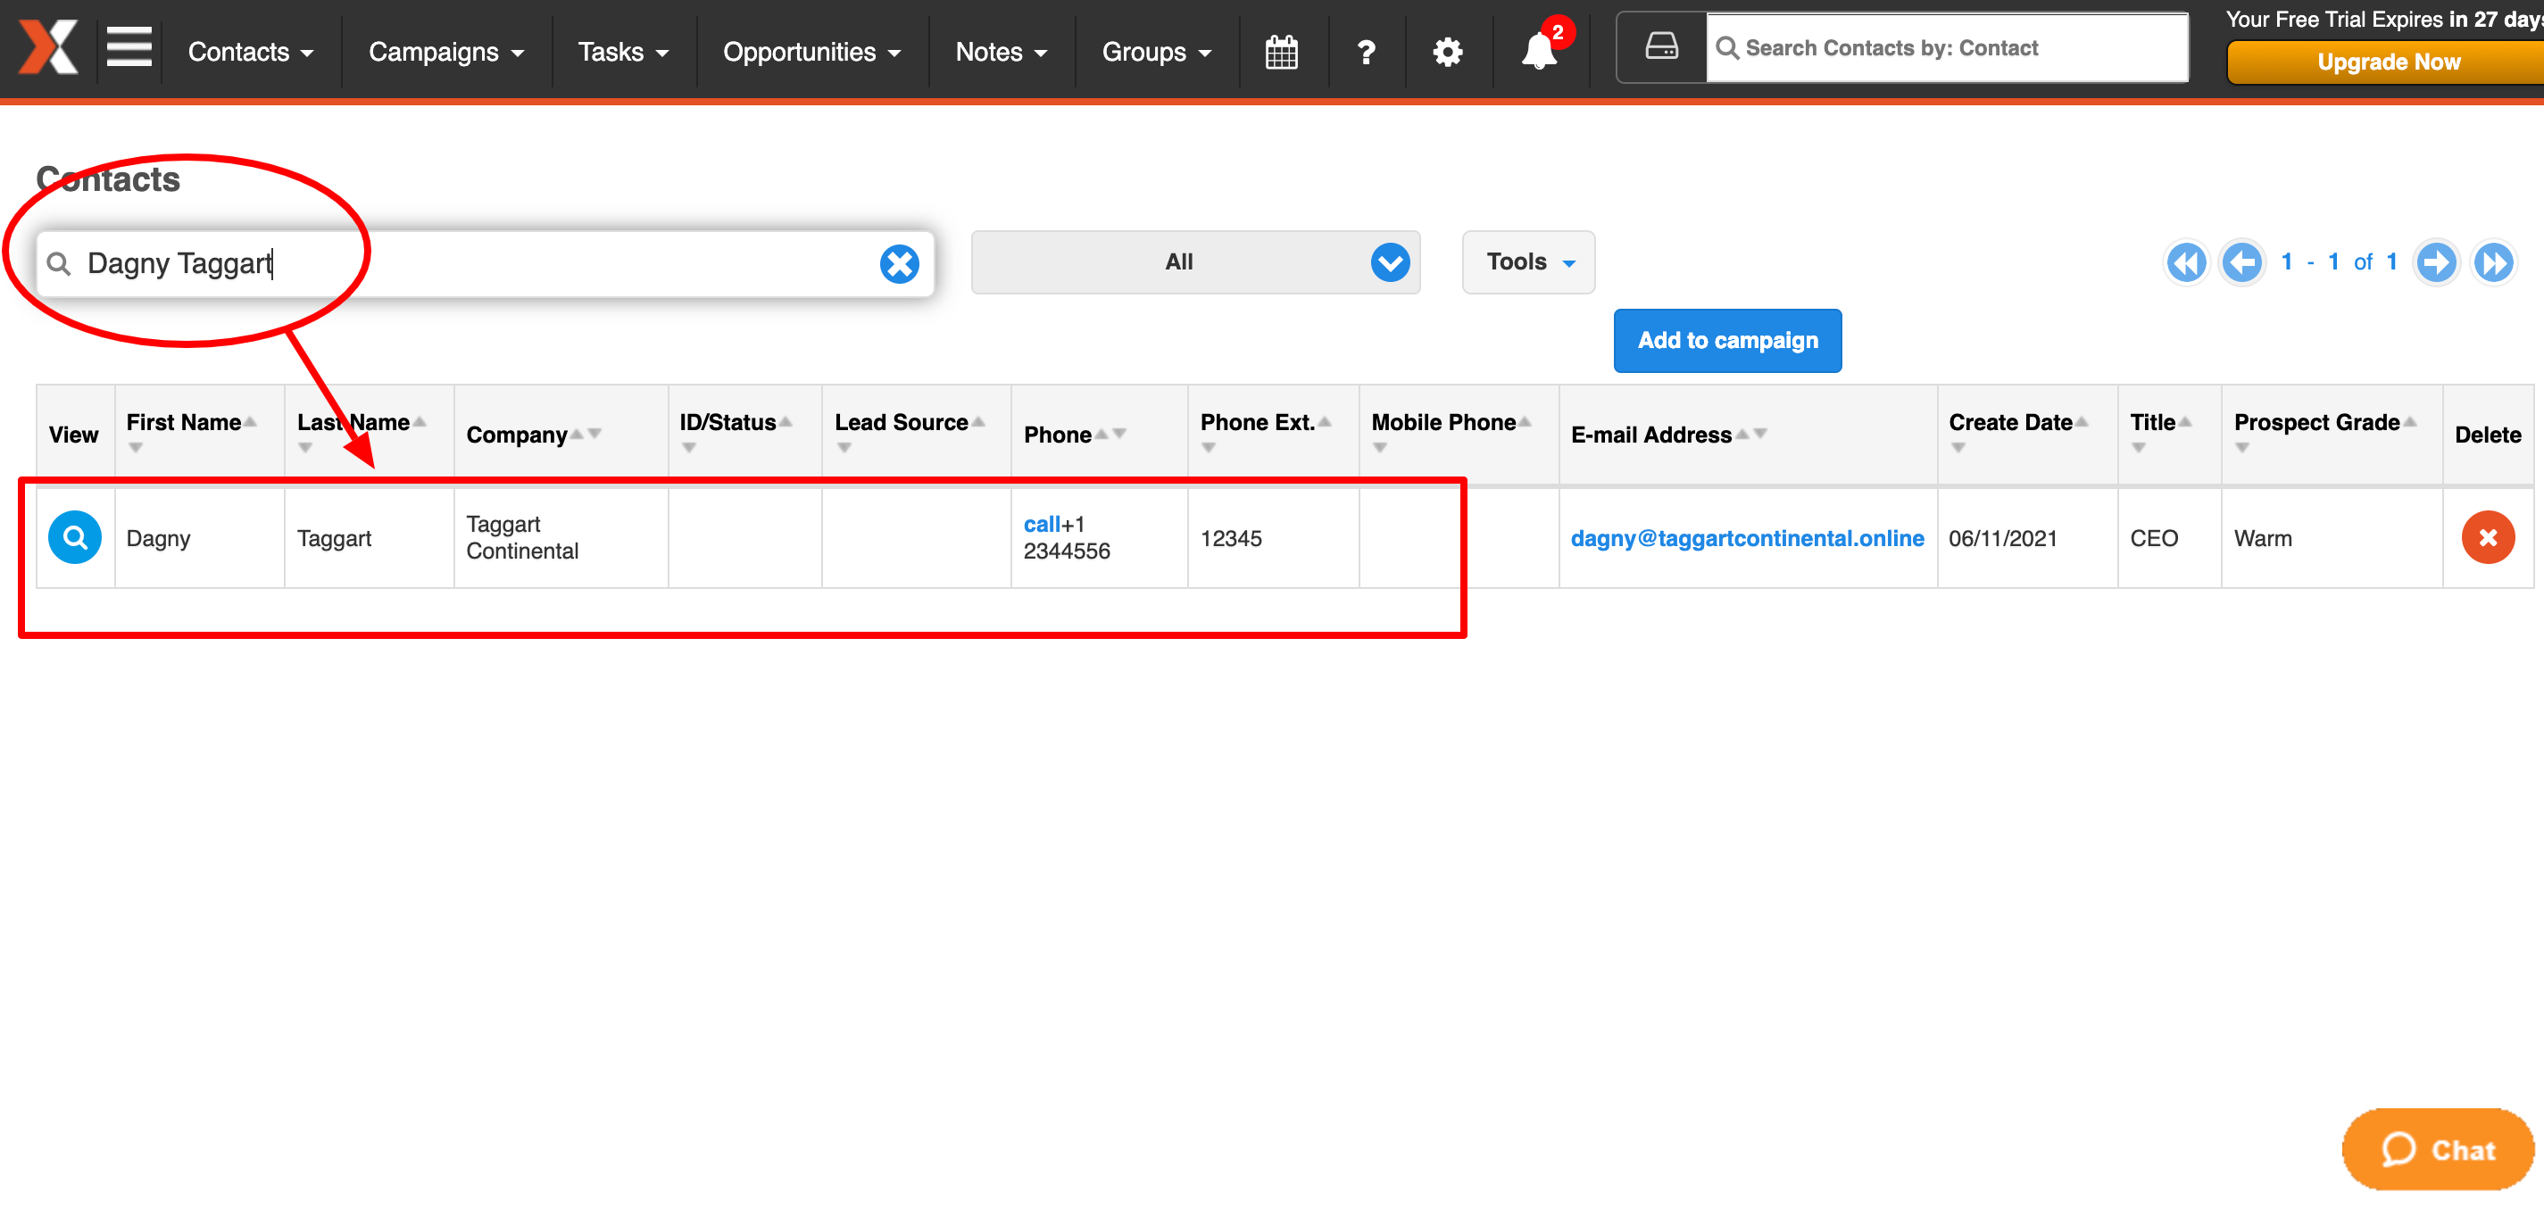Open the Chat widget
Viewport: 2544px width, 1210px height.
(x=2438, y=1150)
